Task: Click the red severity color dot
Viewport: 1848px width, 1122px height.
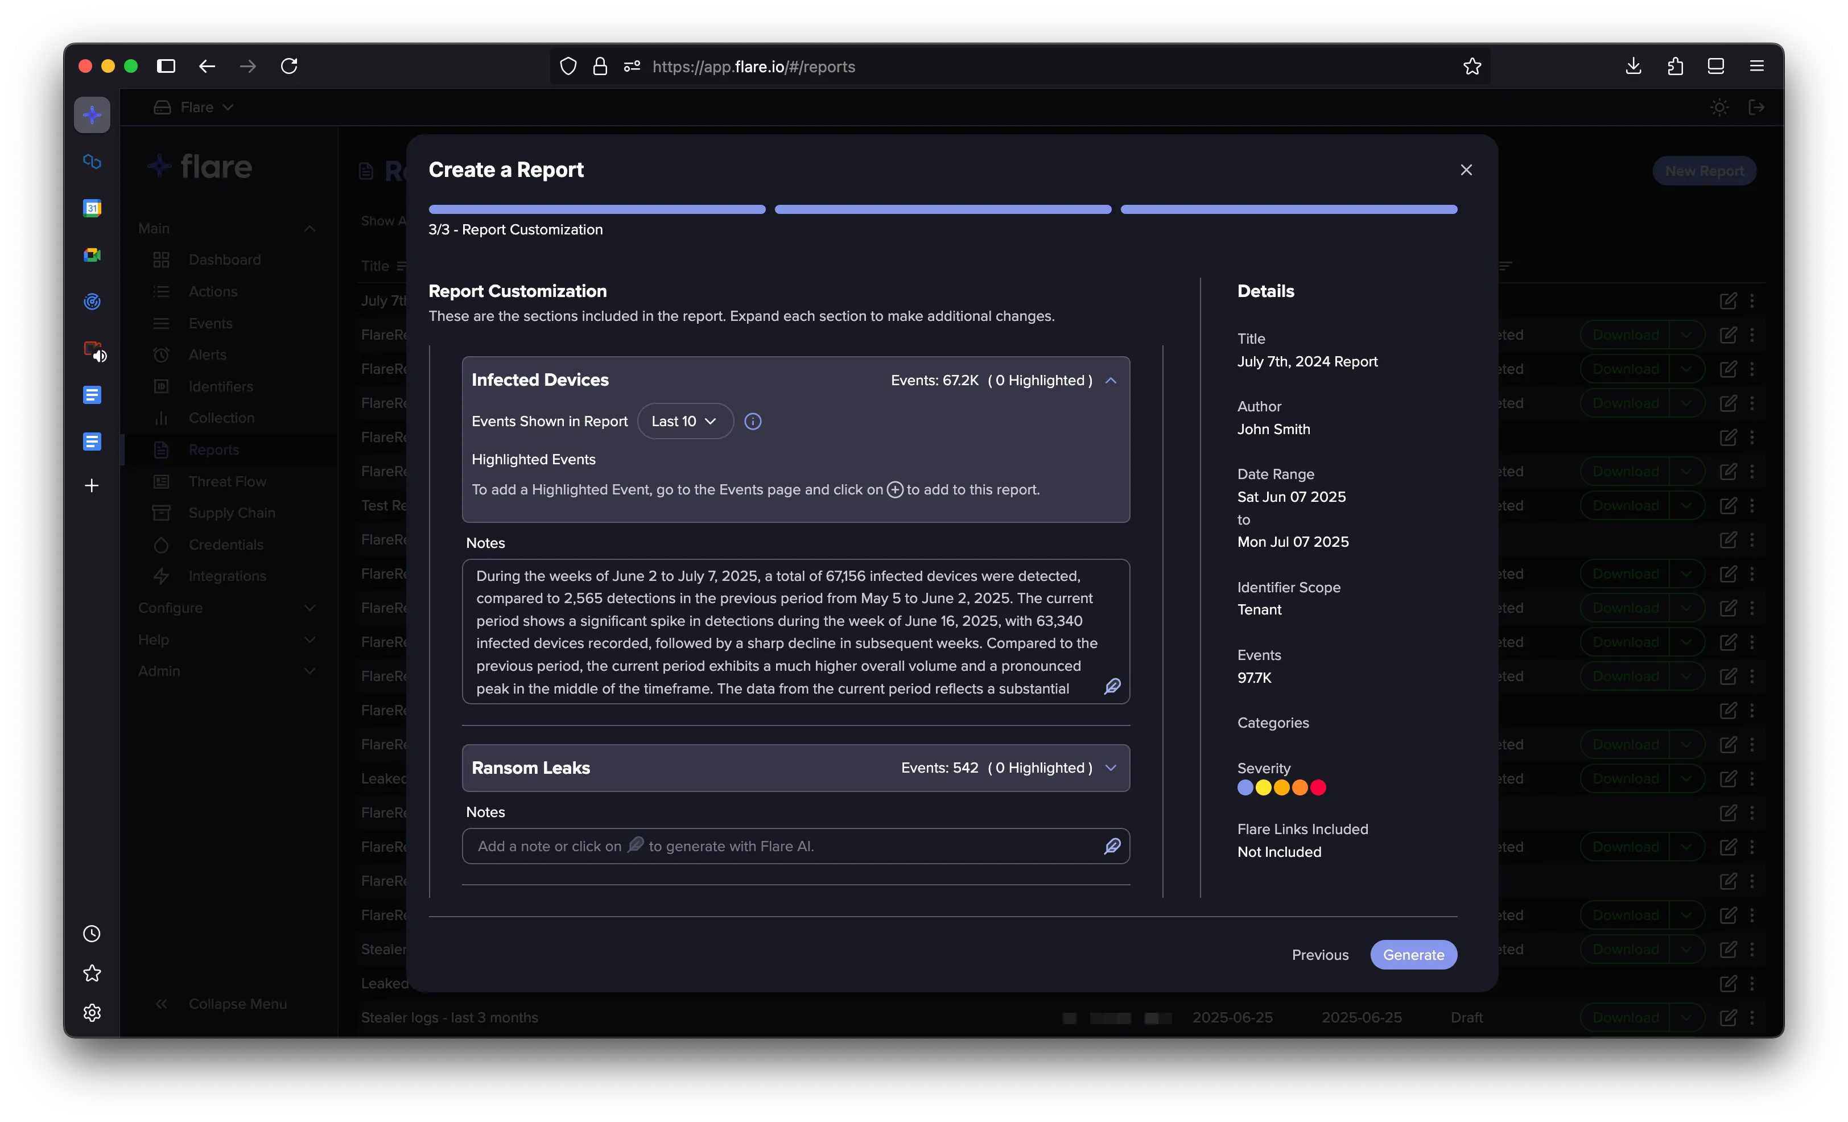Action: click(1318, 787)
